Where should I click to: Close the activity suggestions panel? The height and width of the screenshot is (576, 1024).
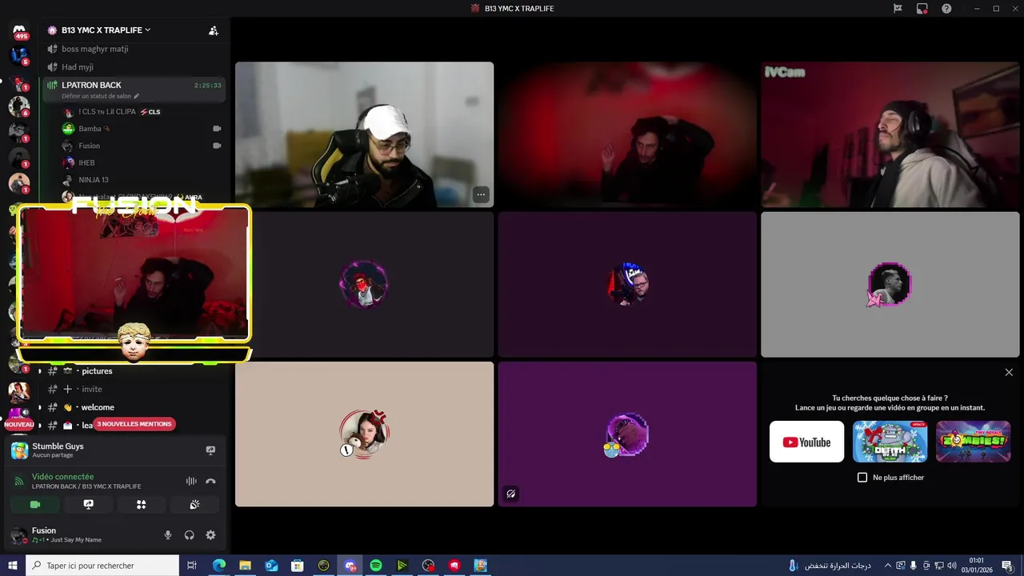pos(1009,372)
